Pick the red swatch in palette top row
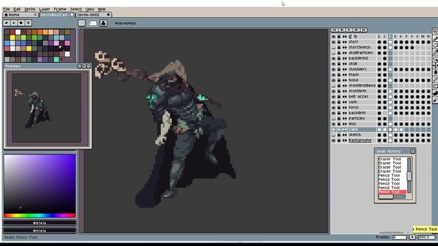438x246 pixels. (12, 32)
